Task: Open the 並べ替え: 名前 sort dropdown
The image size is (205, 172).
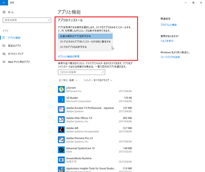Action: (x=68, y=80)
